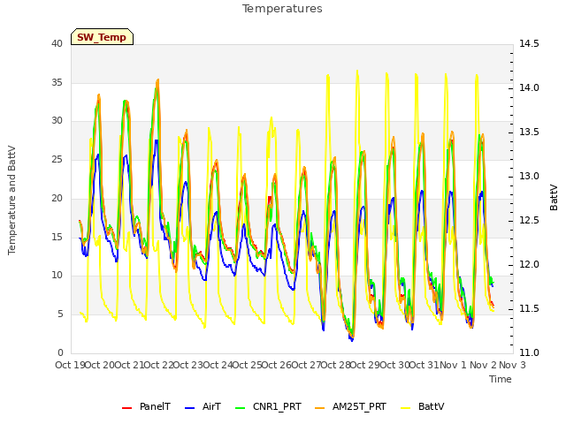Select the CNR1_PRT legend entry

tap(268, 407)
